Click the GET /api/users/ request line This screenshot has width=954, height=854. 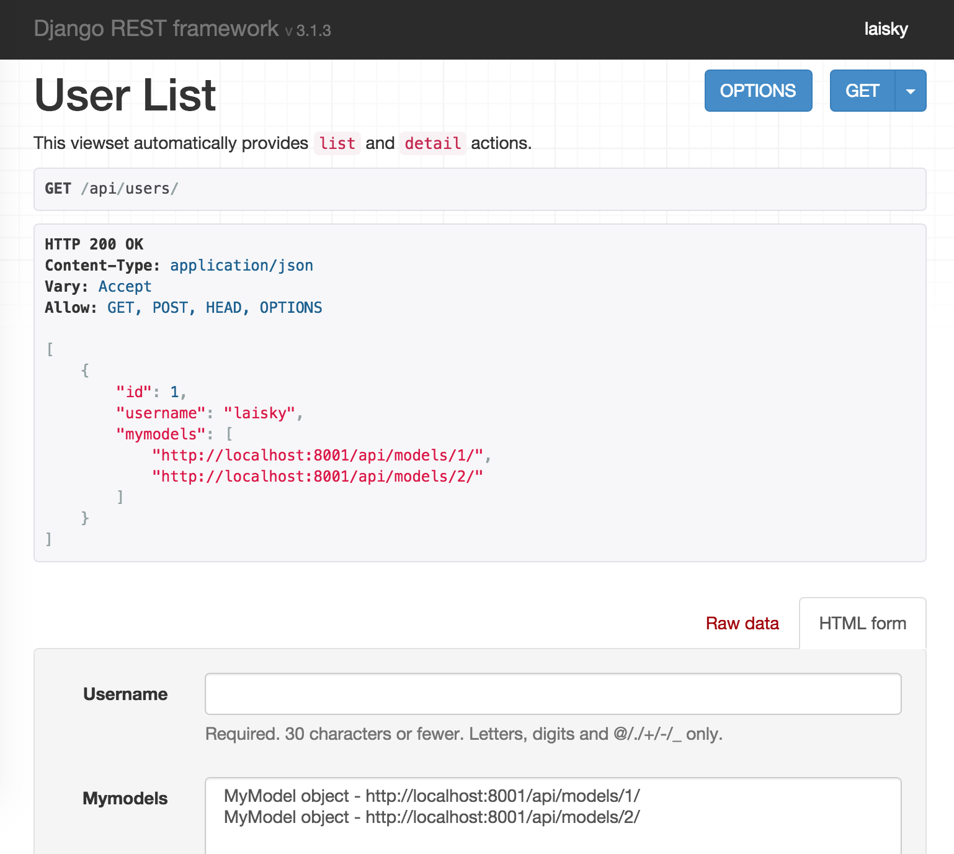coord(112,189)
